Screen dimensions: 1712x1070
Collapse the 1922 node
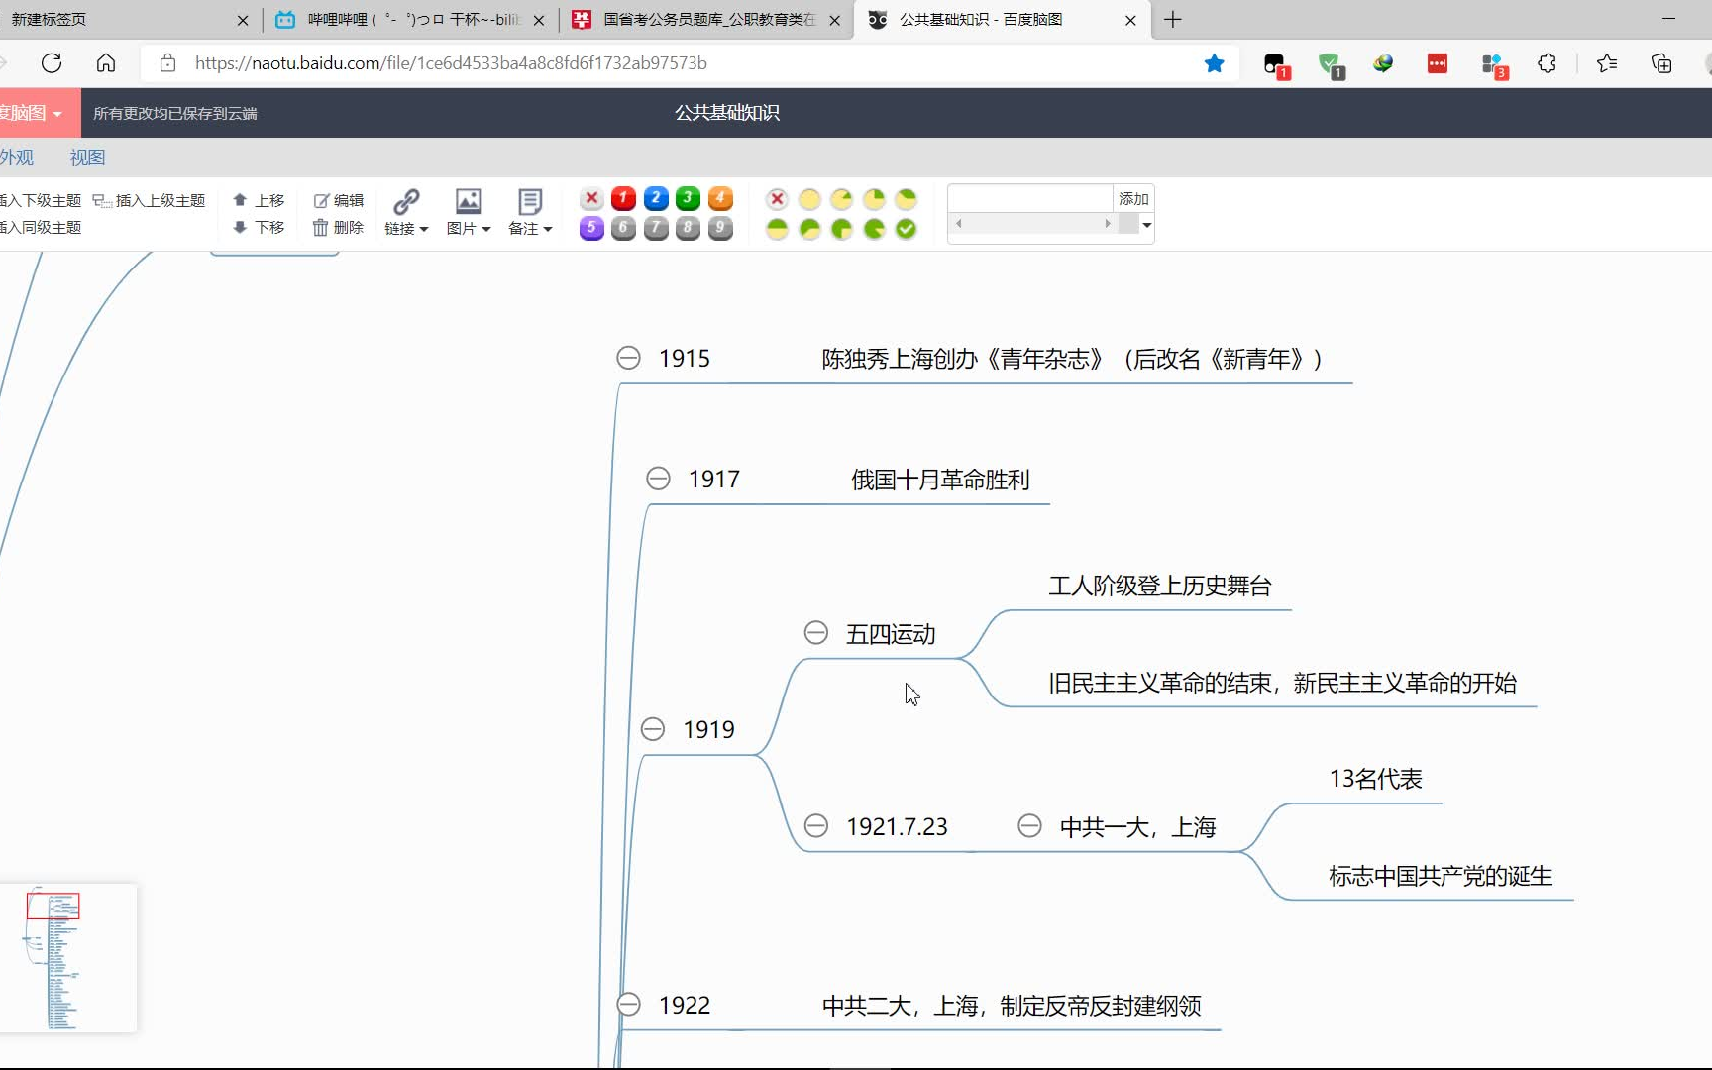628,1004
